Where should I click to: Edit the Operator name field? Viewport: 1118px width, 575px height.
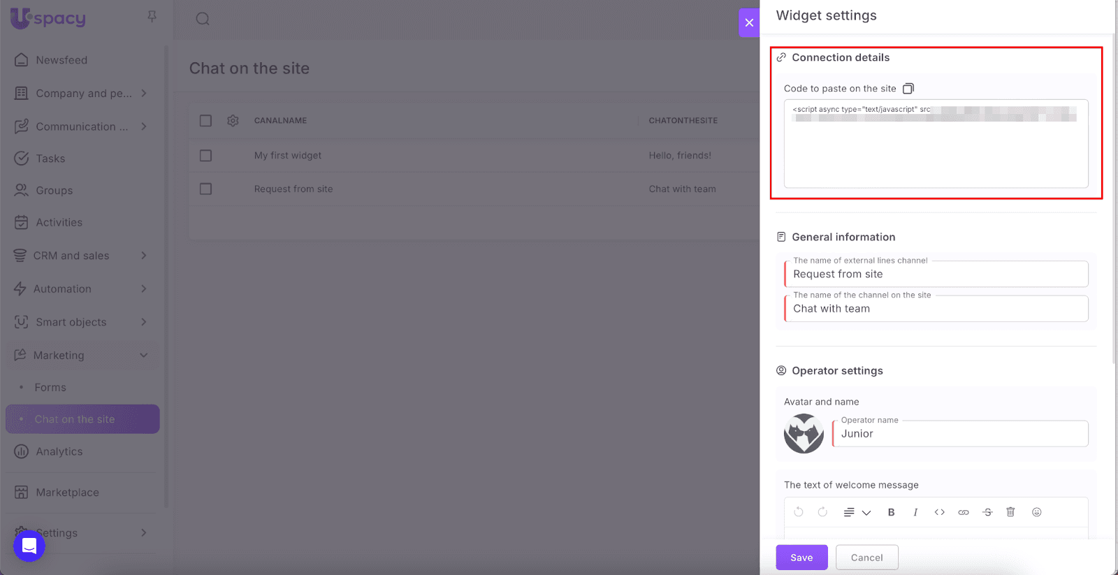coord(960,434)
